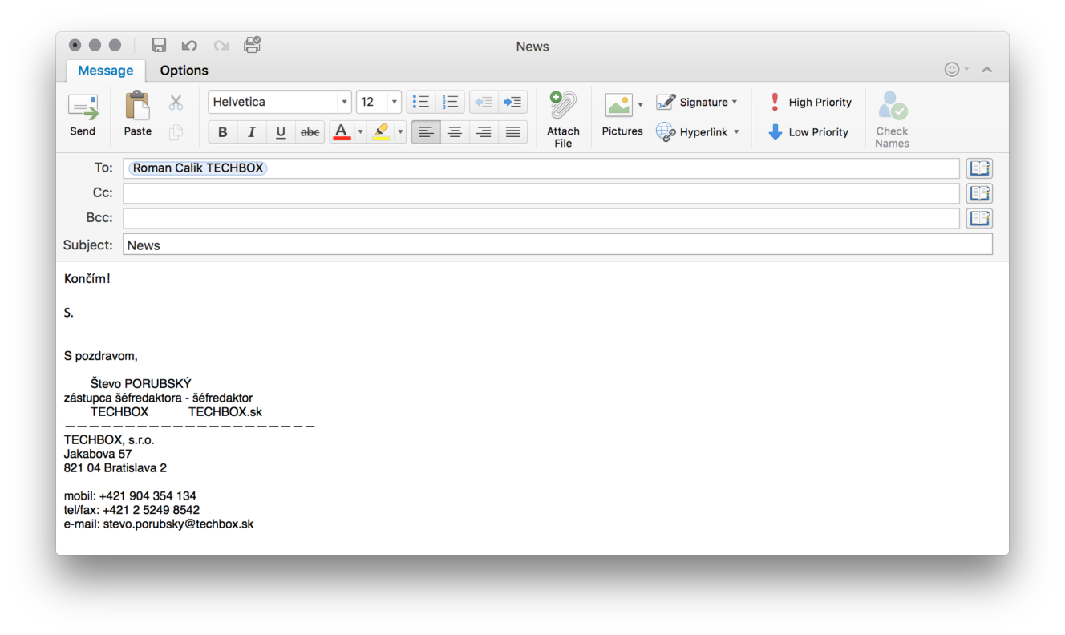Select the Roman Calik TECHBOX recipient

pos(198,168)
